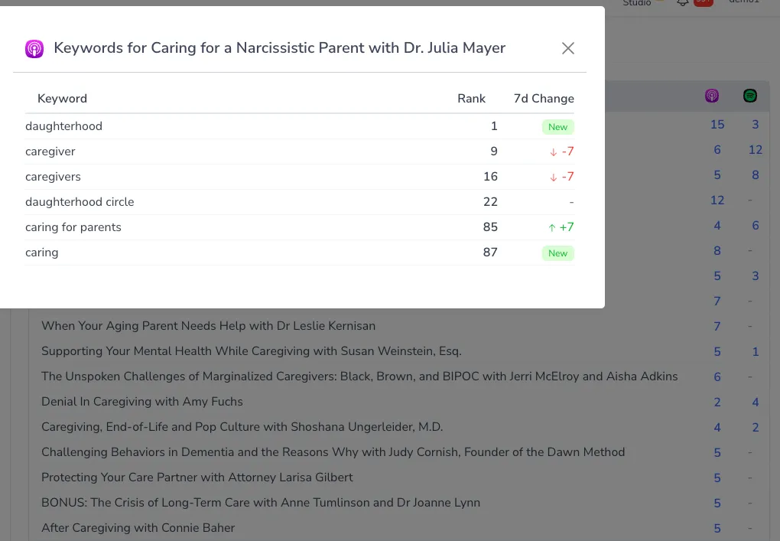
Task: Open the demo1 account menu
Action: click(744, 2)
